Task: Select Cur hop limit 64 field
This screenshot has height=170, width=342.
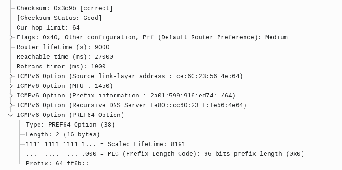Action: (48, 28)
